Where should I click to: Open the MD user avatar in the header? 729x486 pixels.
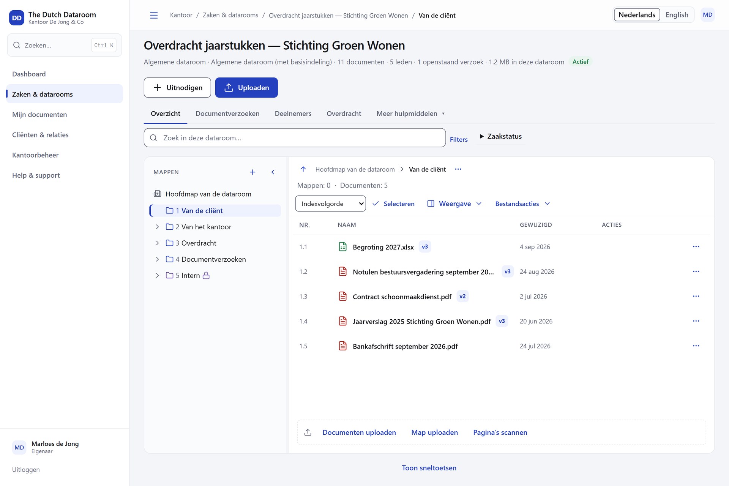pos(707,15)
